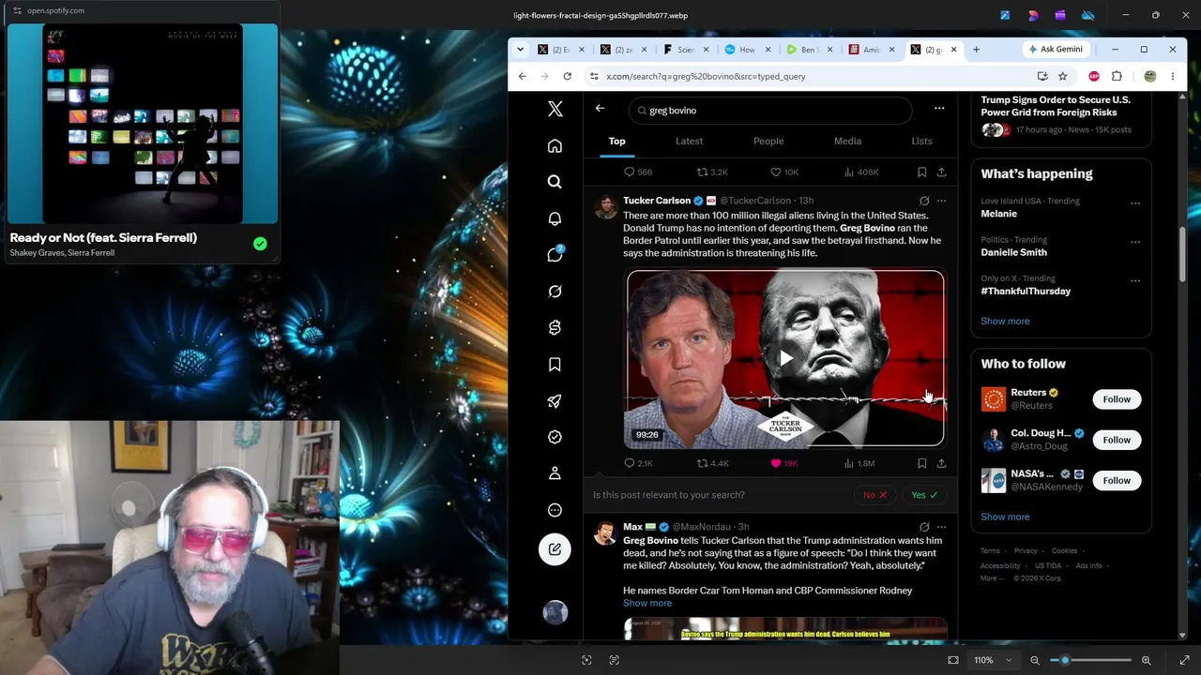Adjust the image viewer zoom slider
Viewport: 1201px width, 675px height.
click(1091, 660)
